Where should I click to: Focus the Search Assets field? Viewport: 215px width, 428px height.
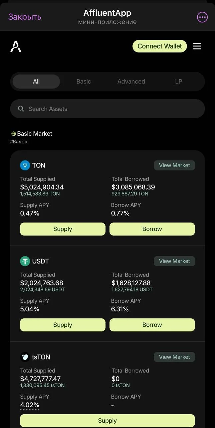(x=107, y=109)
